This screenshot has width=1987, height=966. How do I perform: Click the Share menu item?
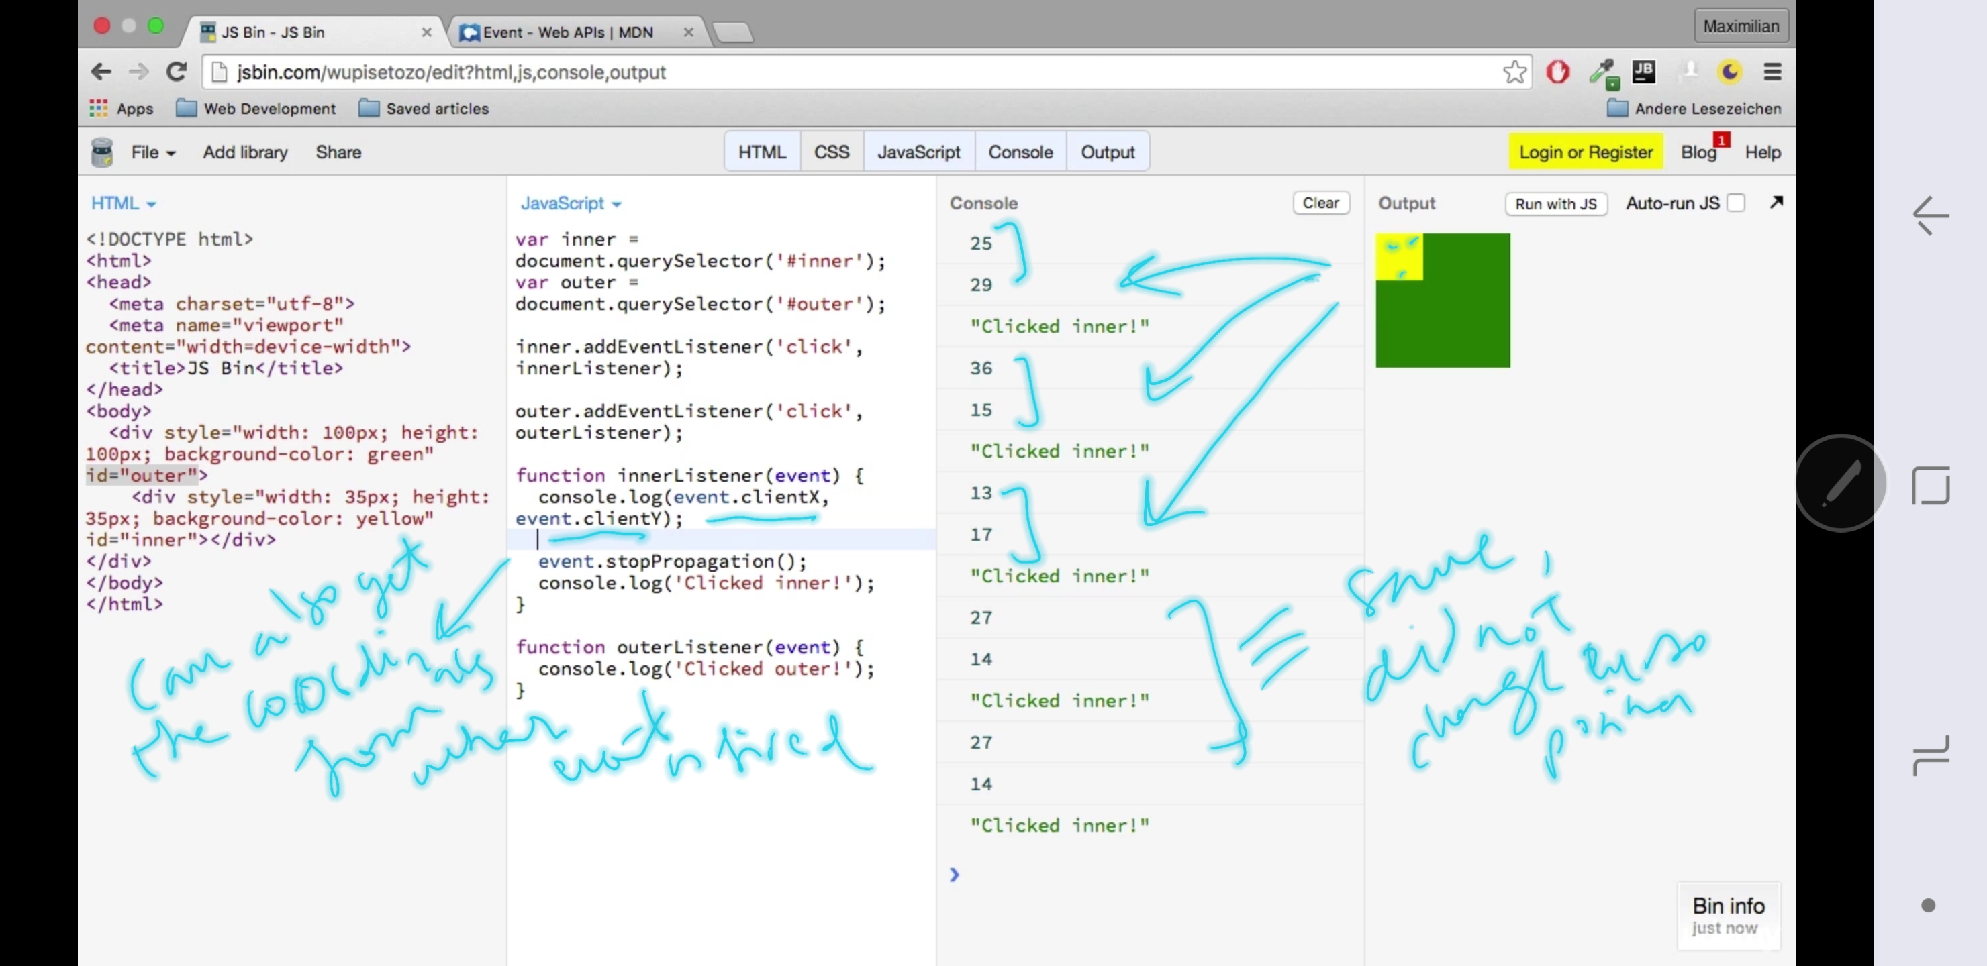coord(338,152)
